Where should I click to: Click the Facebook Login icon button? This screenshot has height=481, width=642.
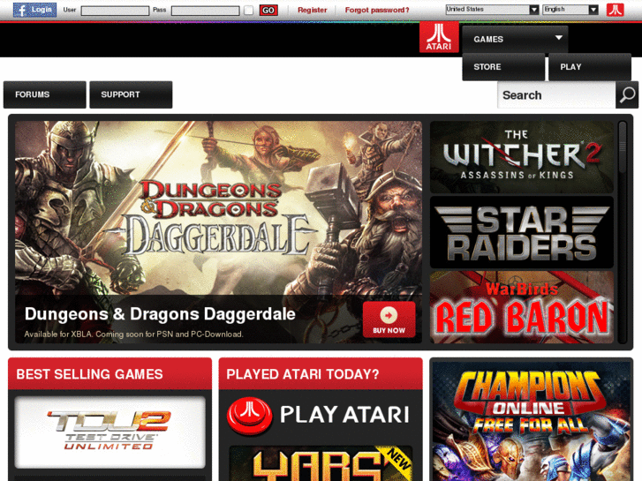34,10
